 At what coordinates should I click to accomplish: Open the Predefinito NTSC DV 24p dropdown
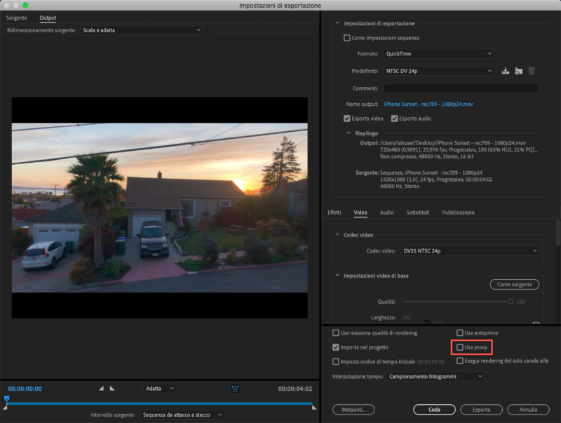point(438,71)
